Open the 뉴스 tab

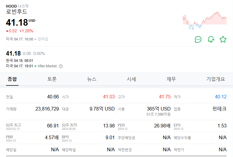pos(92,79)
